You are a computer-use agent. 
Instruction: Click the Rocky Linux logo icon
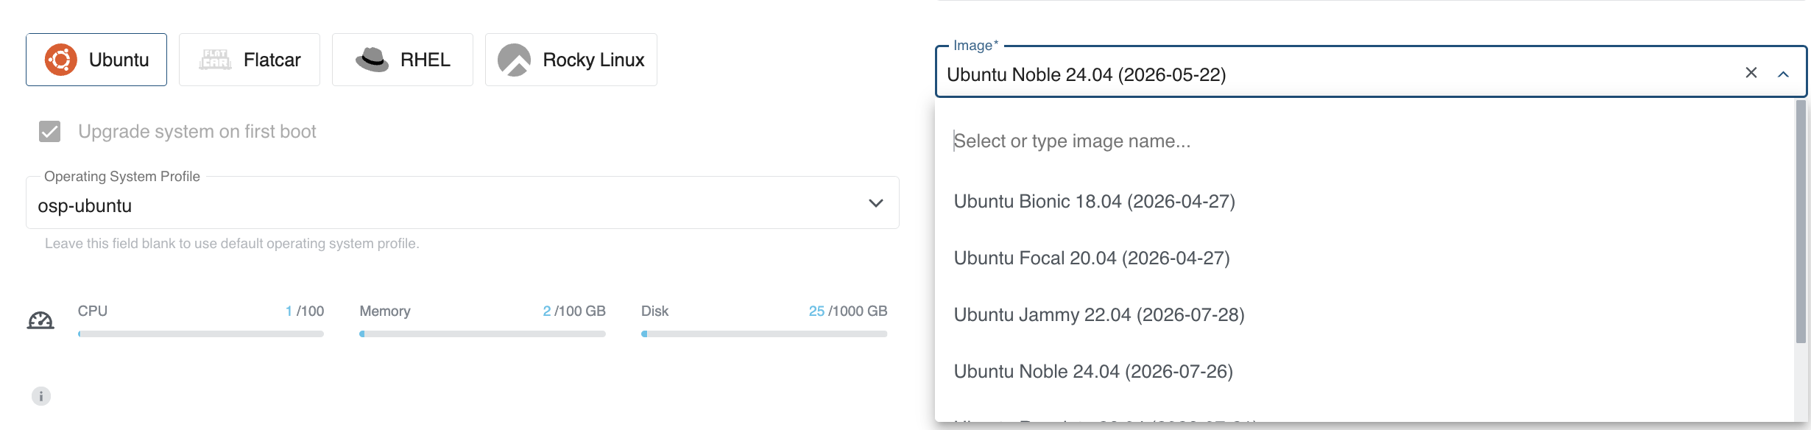[x=514, y=60]
